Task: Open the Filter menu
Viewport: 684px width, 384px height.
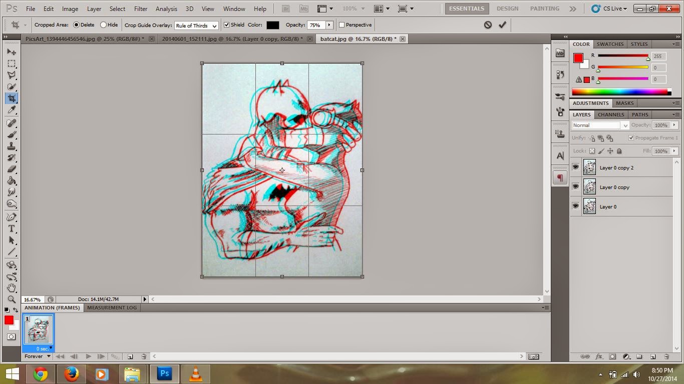Action: [141, 8]
